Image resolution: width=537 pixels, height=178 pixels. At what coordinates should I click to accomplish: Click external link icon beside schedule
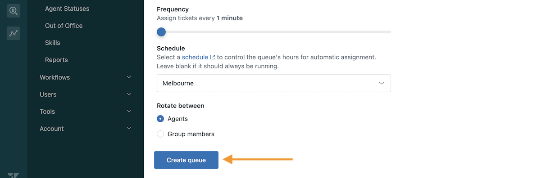pos(213,57)
